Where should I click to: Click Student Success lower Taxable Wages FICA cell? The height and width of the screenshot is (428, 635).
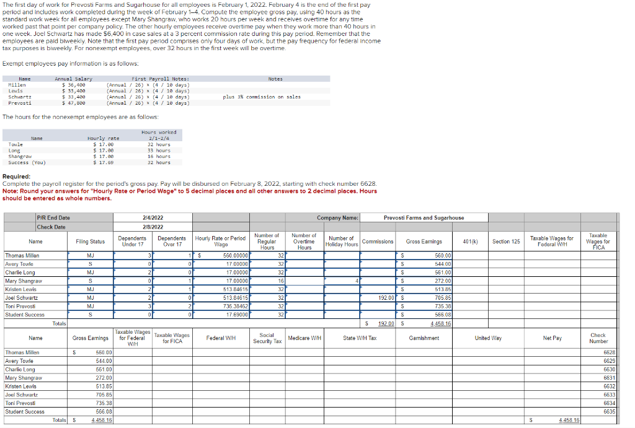point(172,412)
